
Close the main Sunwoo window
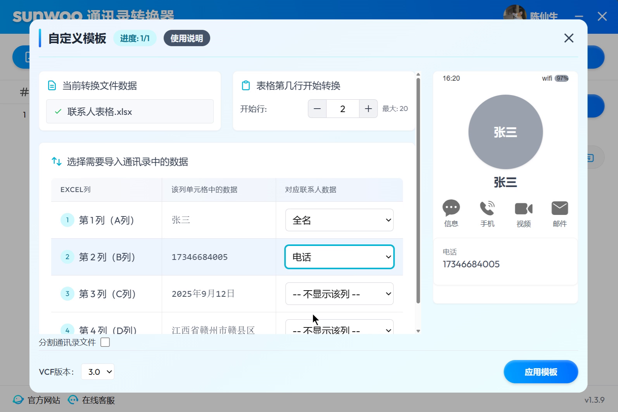(x=602, y=16)
